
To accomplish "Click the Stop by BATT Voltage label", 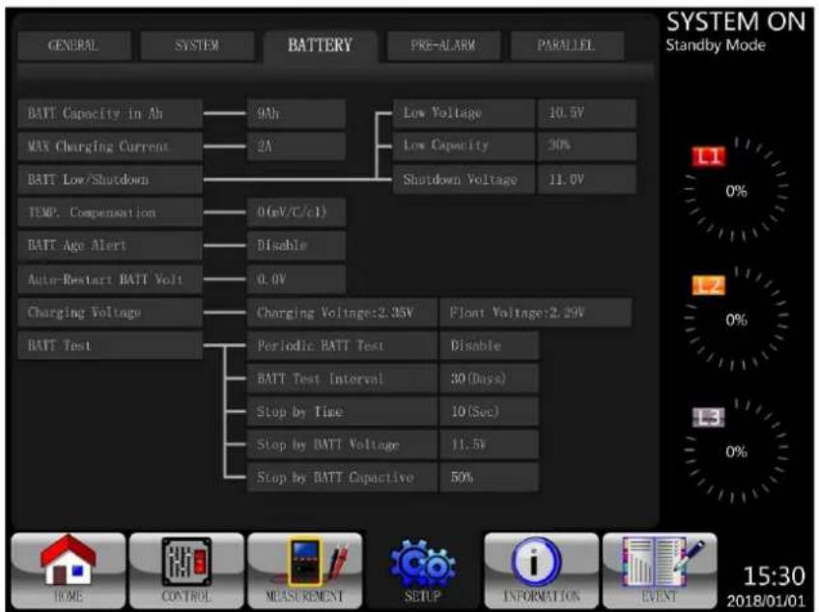I will click(342, 444).
